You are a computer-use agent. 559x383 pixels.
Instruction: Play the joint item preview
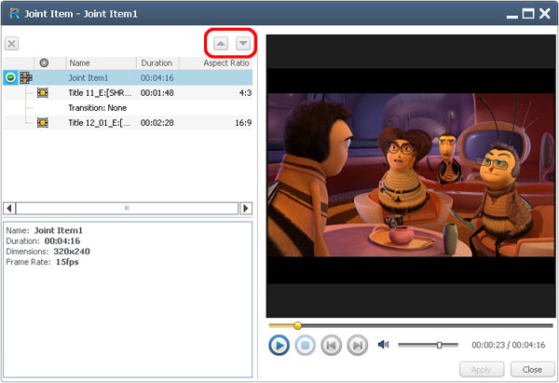tap(279, 345)
